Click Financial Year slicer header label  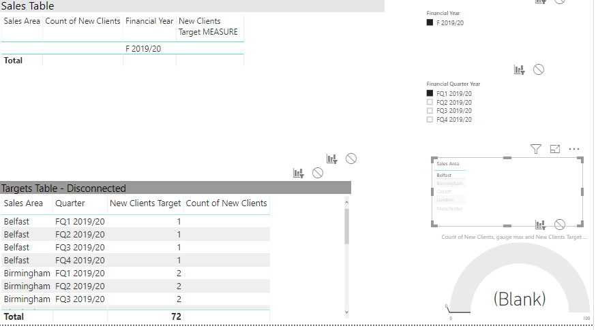tap(443, 13)
